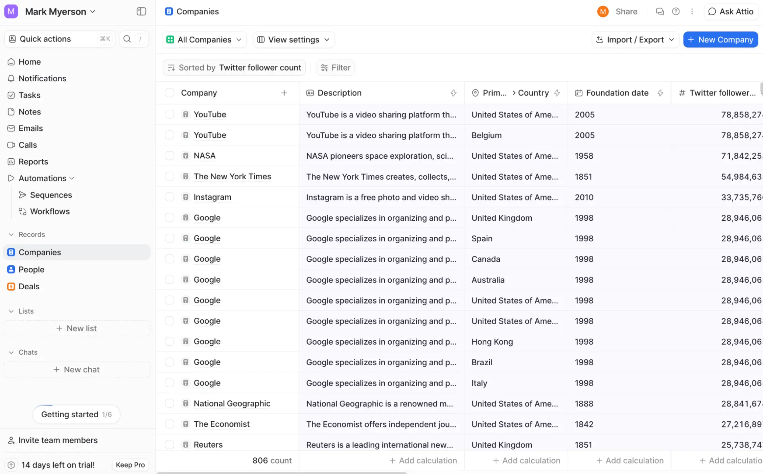
Task: Click the text-type icon in Description header
Action: (x=310, y=93)
